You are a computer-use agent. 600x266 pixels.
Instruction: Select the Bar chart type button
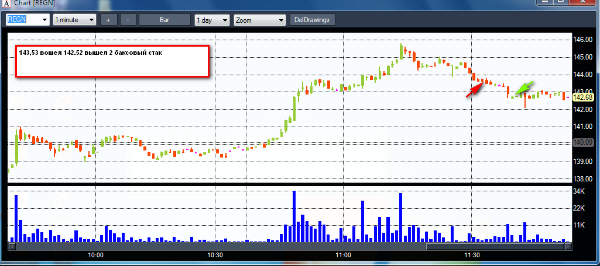click(164, 20)
